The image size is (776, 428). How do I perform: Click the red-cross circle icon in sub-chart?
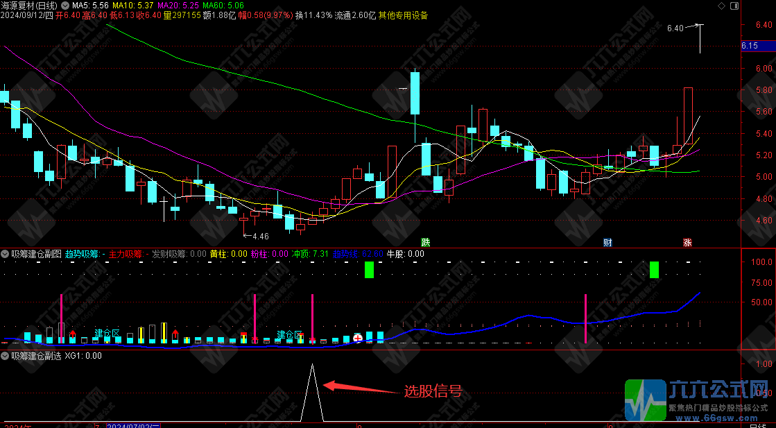pos(358,338)
